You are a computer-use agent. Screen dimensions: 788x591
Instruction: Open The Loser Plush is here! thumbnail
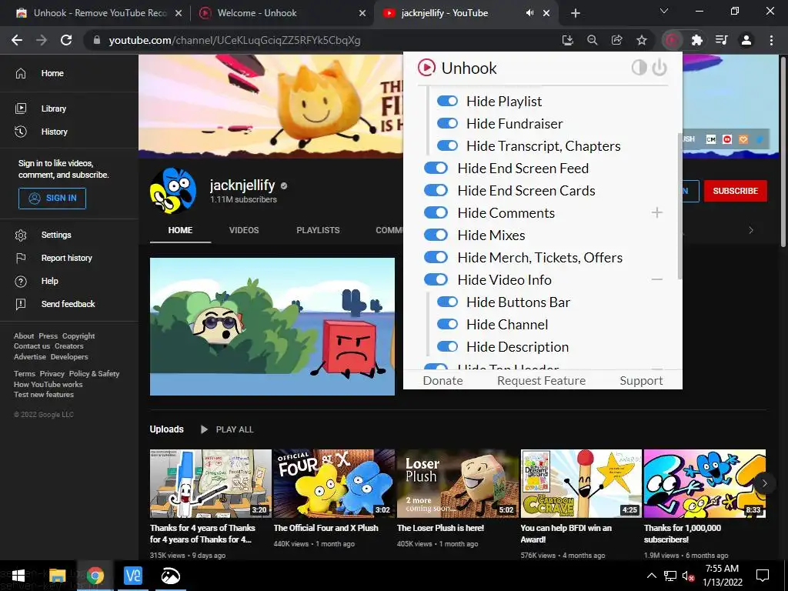pyautogui.click(x=458, y=483)
